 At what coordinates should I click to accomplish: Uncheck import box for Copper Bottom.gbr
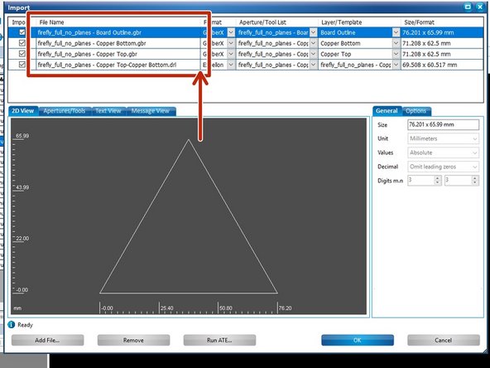pos(22,43)
